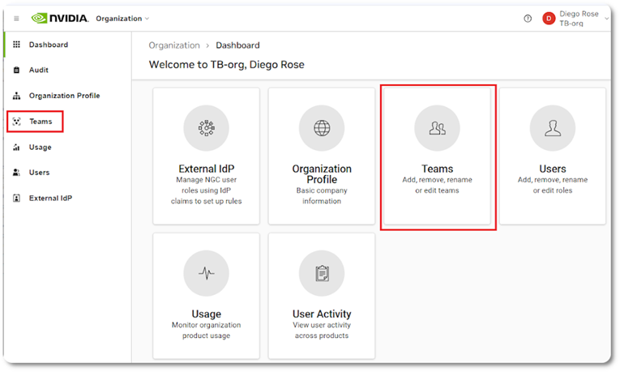
Task: Click 'Basic company information' description
Action: tap(322, 195)
